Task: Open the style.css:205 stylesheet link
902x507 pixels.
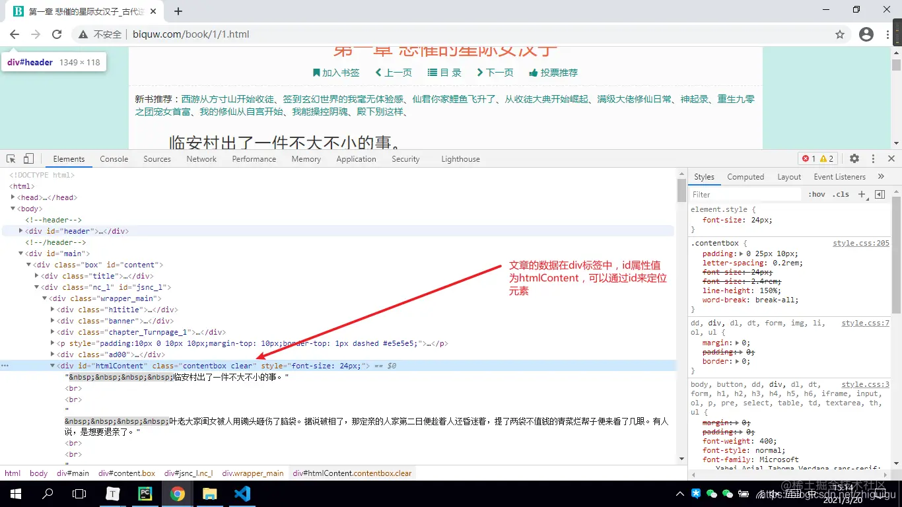Action: [x=860, y=242]
